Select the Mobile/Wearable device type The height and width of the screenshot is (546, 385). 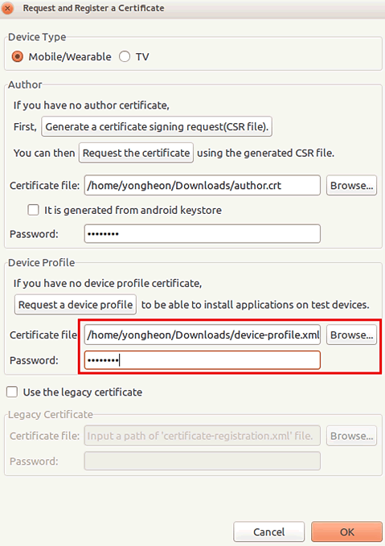18,56
